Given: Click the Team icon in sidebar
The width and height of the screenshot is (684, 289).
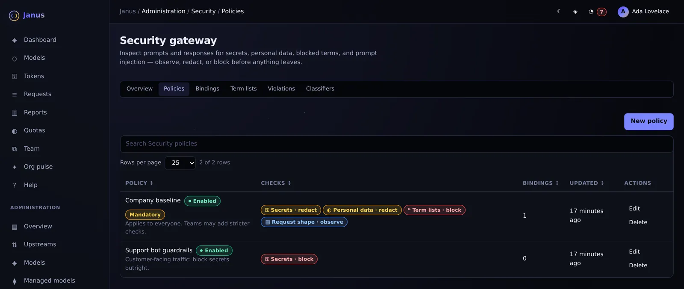Looking at the screenshot, I should [x=15, y=149].
